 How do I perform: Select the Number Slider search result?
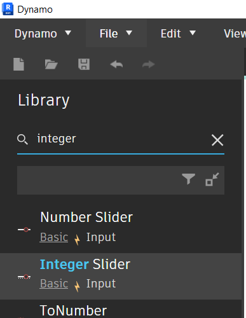pyautogui.click(x=121, y=230)
